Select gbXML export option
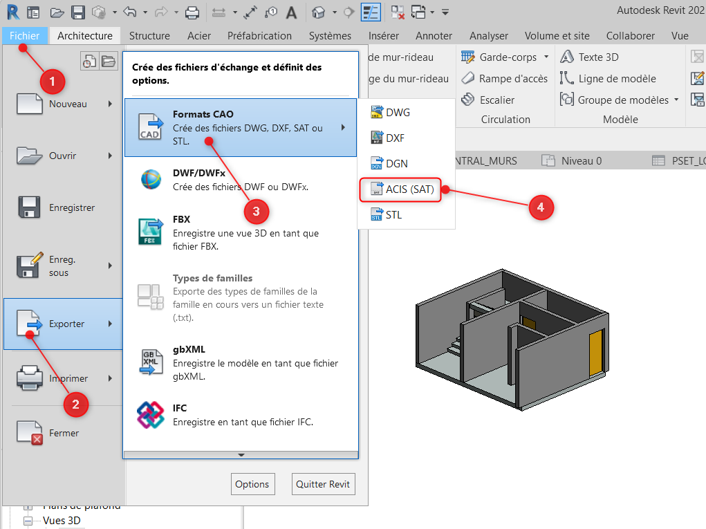This screenshot has width=706, height=529. click(241, 363)
